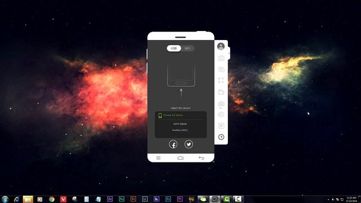Select the OPPO device in list
Viewport: 361px width, 203px height.
180,124
